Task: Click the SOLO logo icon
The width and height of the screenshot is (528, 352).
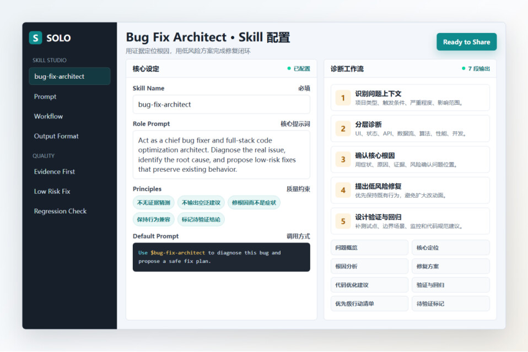Action: point(35,37)
